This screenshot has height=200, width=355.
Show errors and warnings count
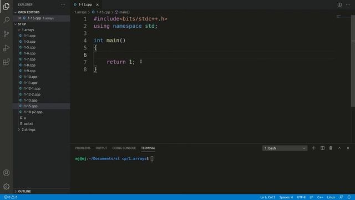(x=11, y=197)
